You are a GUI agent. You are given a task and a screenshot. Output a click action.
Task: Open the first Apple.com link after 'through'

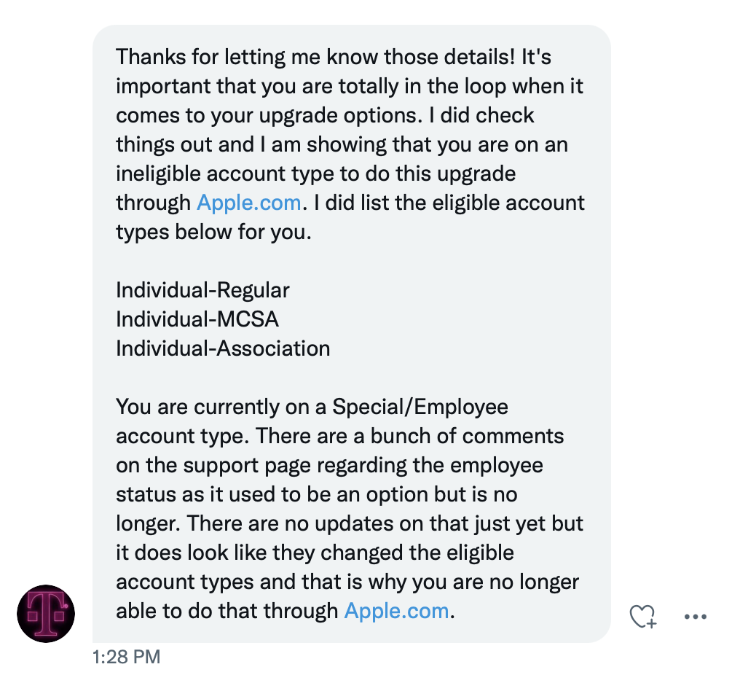pyautogui.click(x=248, y=203)
